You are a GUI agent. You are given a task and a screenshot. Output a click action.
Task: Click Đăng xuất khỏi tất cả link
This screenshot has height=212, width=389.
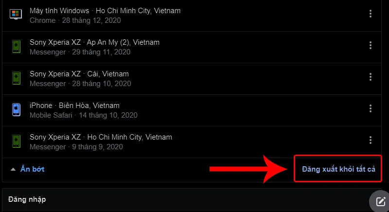[x=338, y=169]
